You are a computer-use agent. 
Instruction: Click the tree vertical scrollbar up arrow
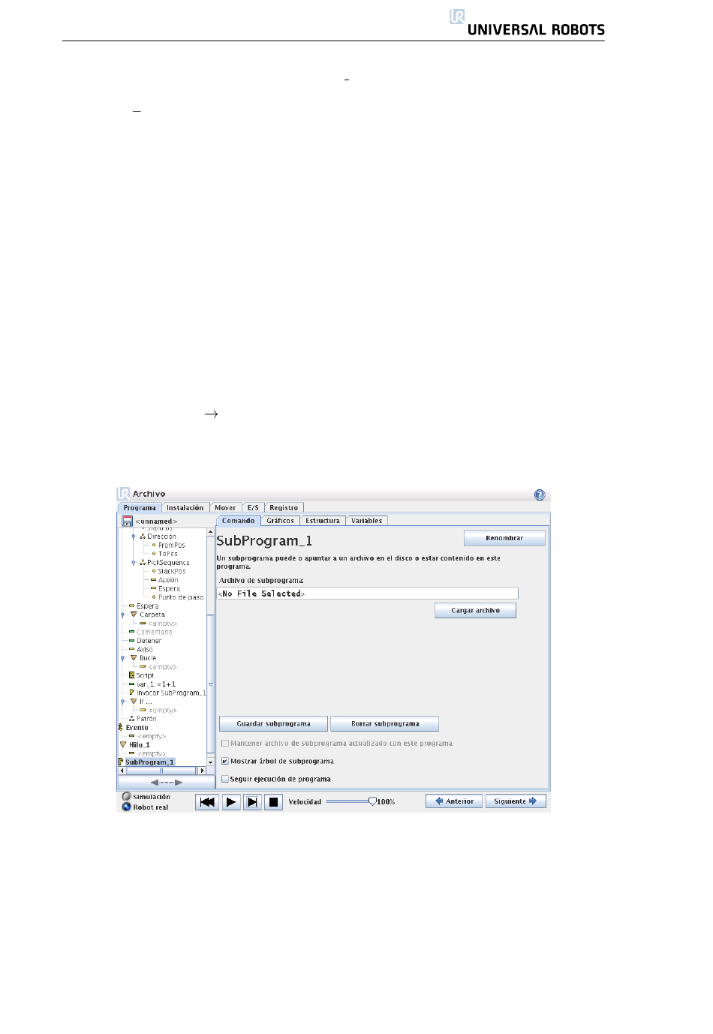coord(211,532)
